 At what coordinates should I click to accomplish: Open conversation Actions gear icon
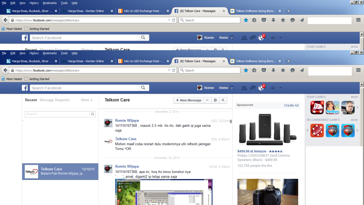tap(215, 100)
